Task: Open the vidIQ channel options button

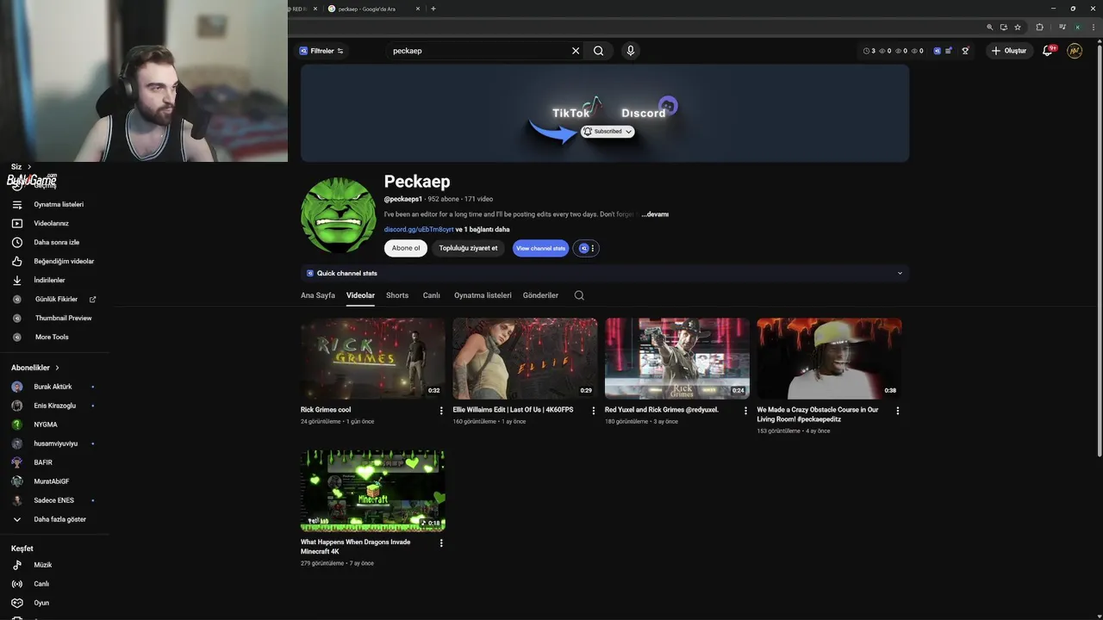Action: click(x=586, y=248)
